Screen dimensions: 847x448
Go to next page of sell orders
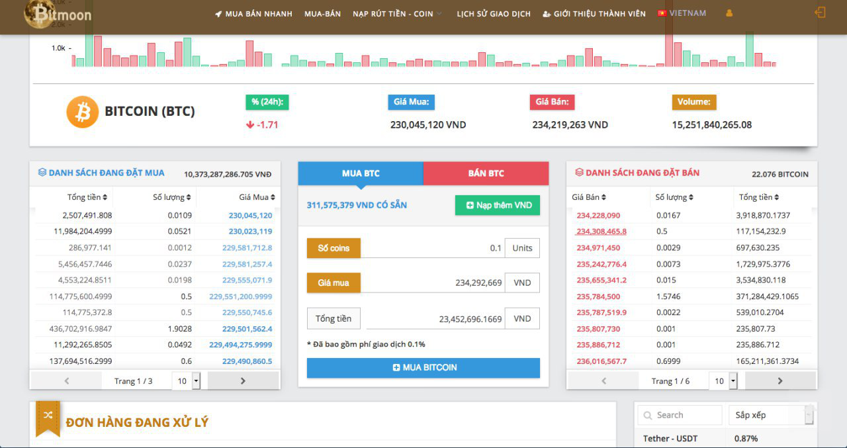[x=780, y=381]
